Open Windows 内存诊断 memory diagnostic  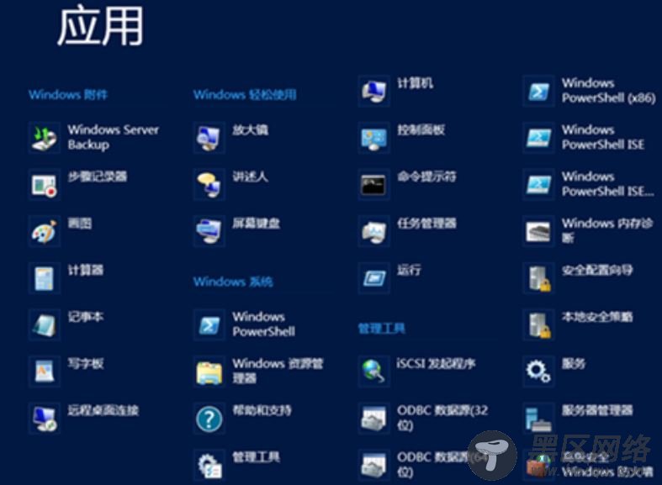click(x=588, y=230)
